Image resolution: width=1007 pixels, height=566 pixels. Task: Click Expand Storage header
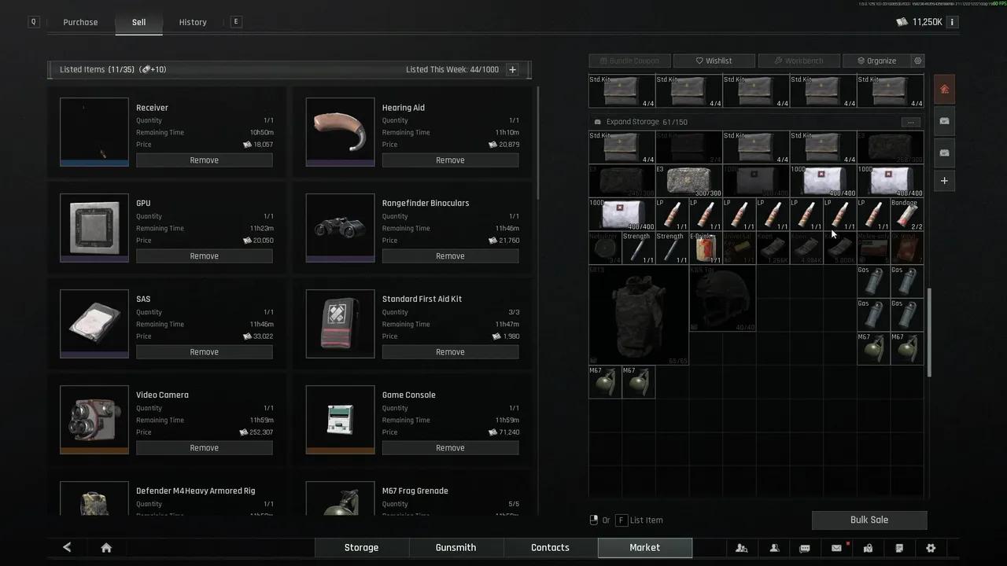point(637,122)
